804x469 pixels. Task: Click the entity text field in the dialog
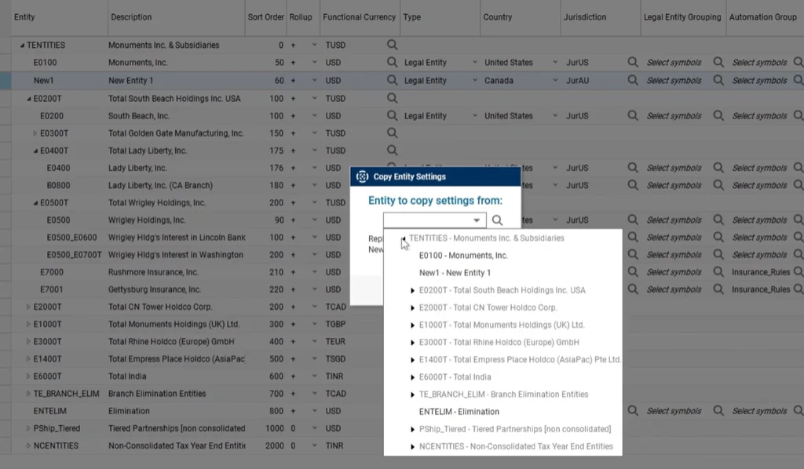428,220
